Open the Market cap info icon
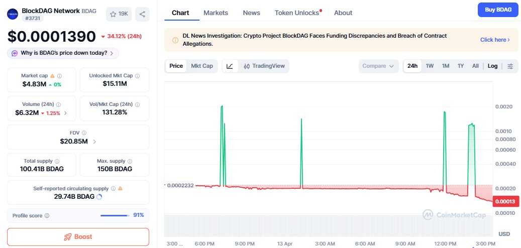Viewport: 521px width, 248px height. click(59, 76)
